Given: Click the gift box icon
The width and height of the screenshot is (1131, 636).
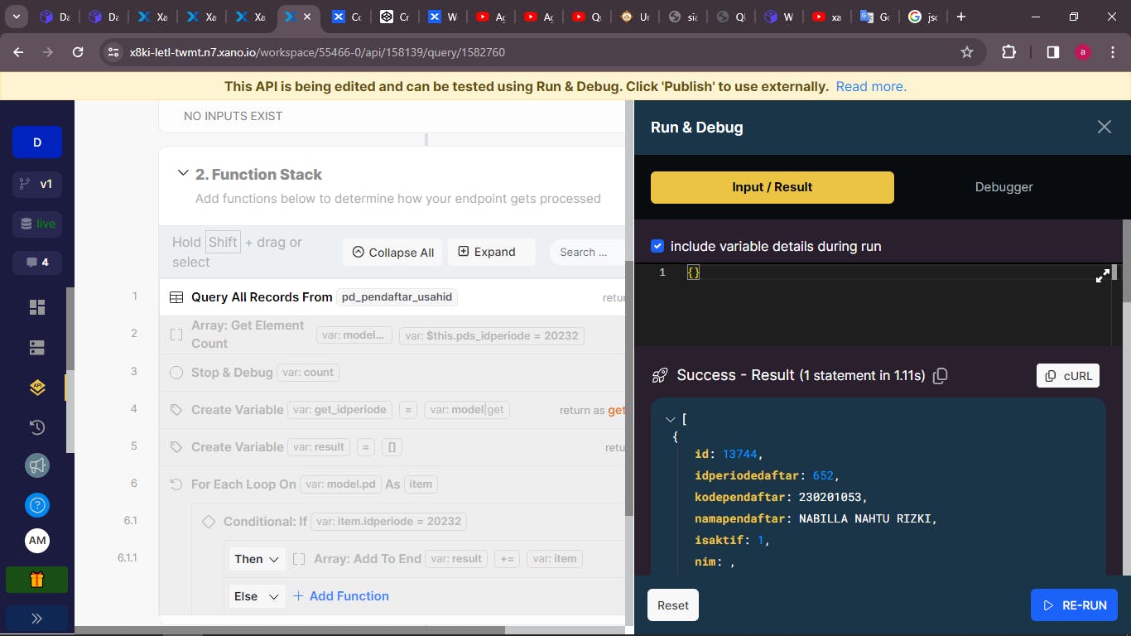Looking at the screenshot, I should point(37,580).
